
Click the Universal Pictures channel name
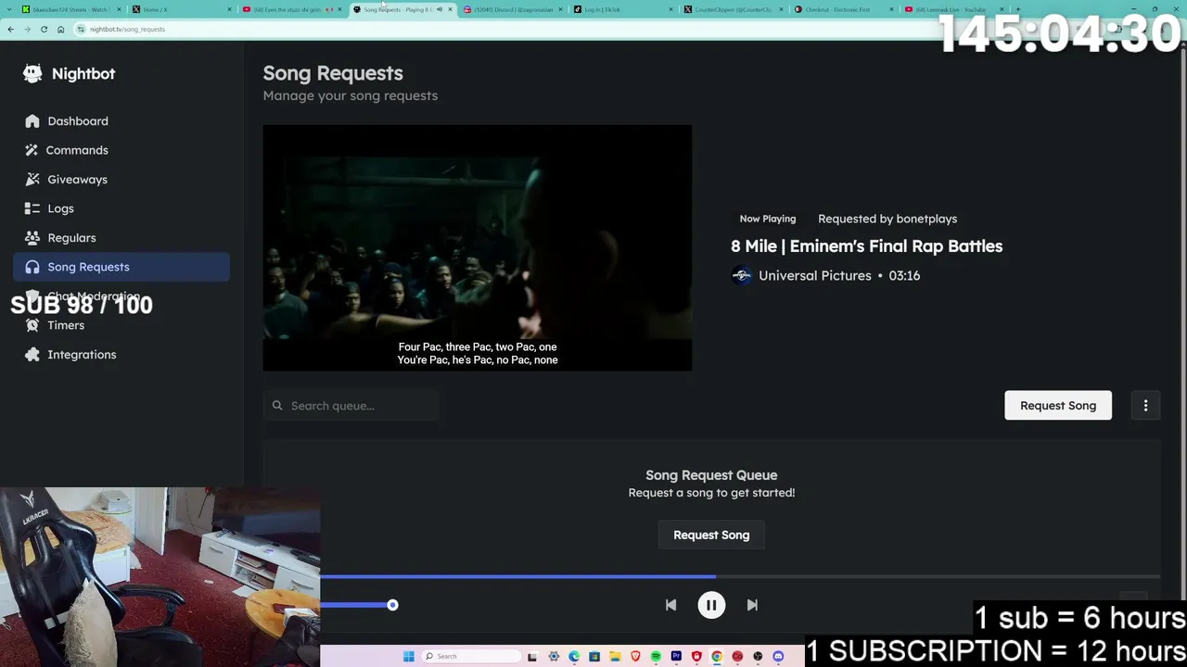click(815, 275)
